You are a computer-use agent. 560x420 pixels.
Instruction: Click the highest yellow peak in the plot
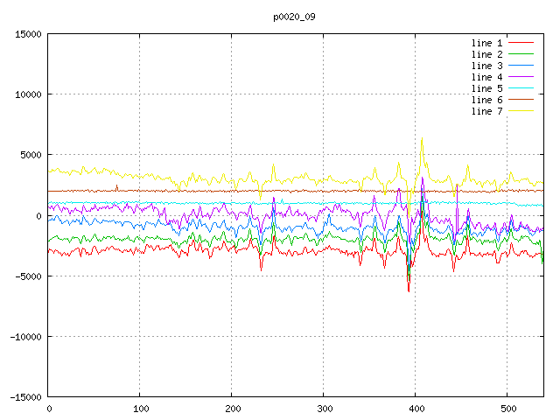click(x=422, y=138)
